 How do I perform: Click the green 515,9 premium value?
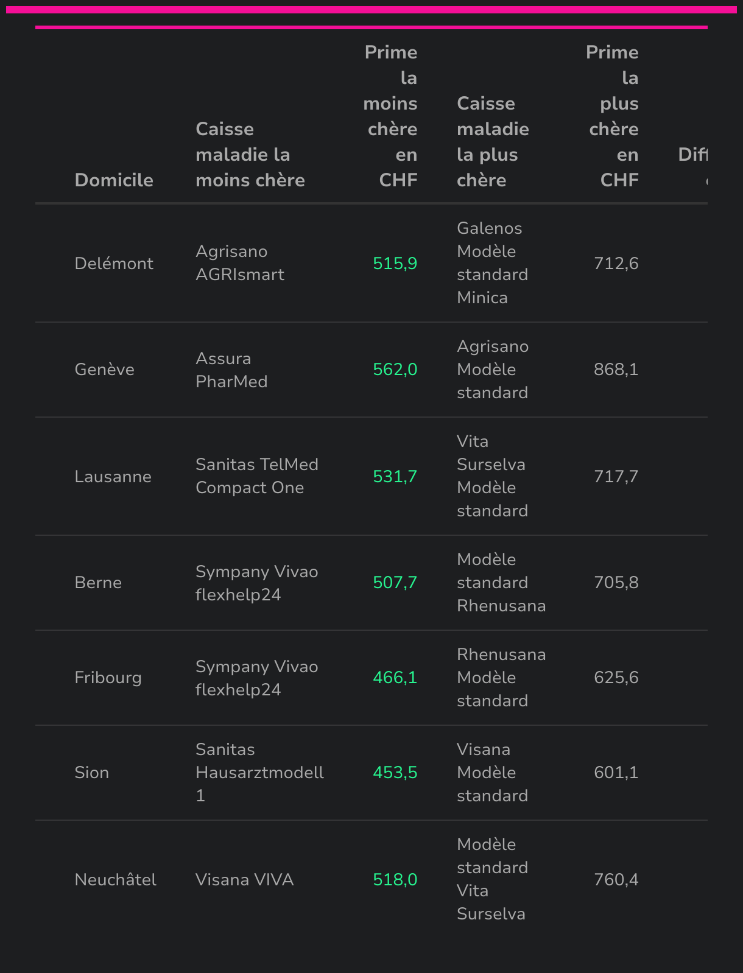pos(395,263)
